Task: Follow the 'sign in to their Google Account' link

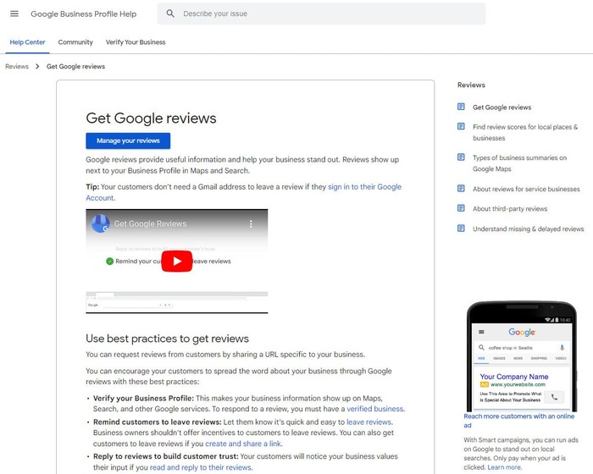Action: (364, 187)
